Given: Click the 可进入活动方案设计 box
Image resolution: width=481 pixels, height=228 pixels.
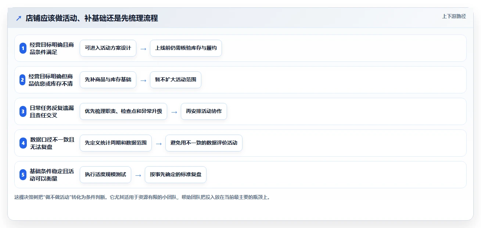Looking at the screenshot, I should click(x=108, y=48).
